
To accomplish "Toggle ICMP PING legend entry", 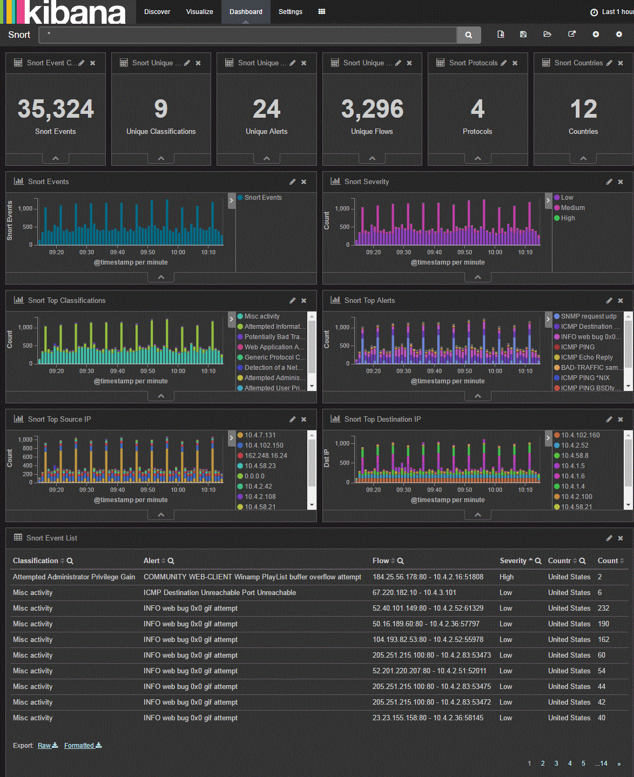I will click(x=574, y=347).
